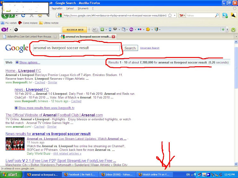Open the Segnalibri menu
This screenshot has width=238, height=178.
coord(57,8)
